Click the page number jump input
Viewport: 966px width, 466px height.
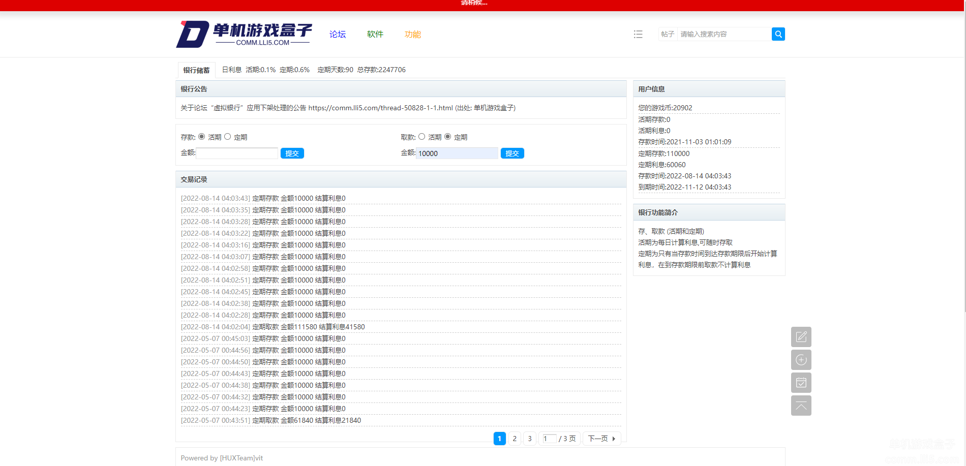point(549,439)
